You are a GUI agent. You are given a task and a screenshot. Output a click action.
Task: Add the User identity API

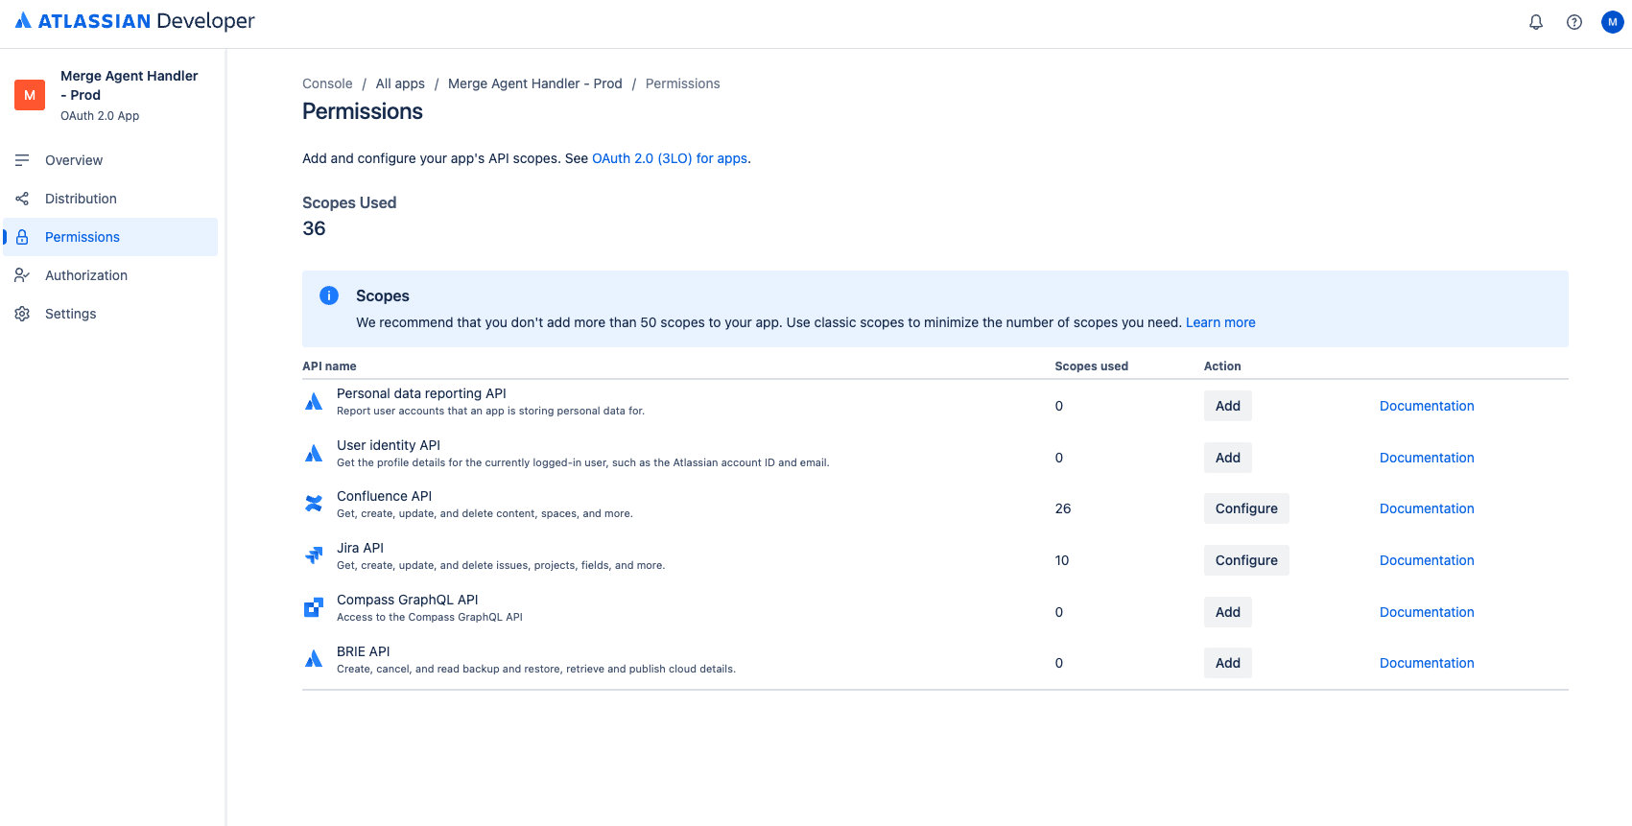click(x=1228, y=458)
